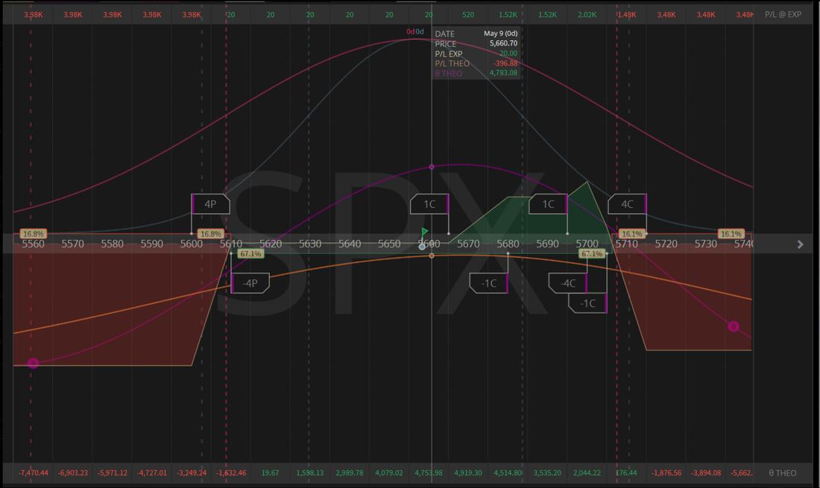Click the purple dot on the theta curve peak

point(432,167)
